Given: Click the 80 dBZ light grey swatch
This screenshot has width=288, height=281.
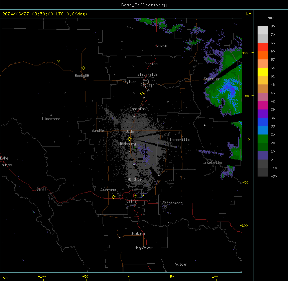Looking at the screenshot, I should (263, 30).
